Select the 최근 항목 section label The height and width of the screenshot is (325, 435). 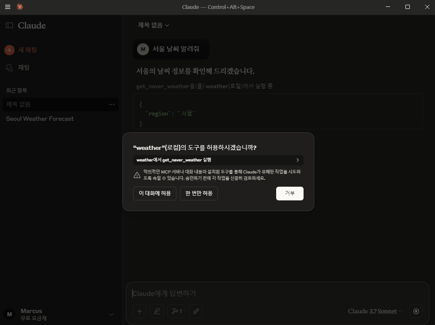click(x=17, y=90)
